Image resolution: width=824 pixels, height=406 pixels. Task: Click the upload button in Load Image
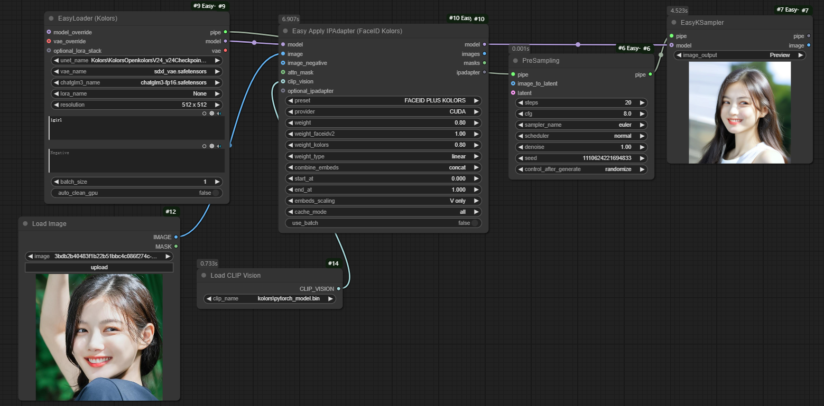click(x=99, y=268)
